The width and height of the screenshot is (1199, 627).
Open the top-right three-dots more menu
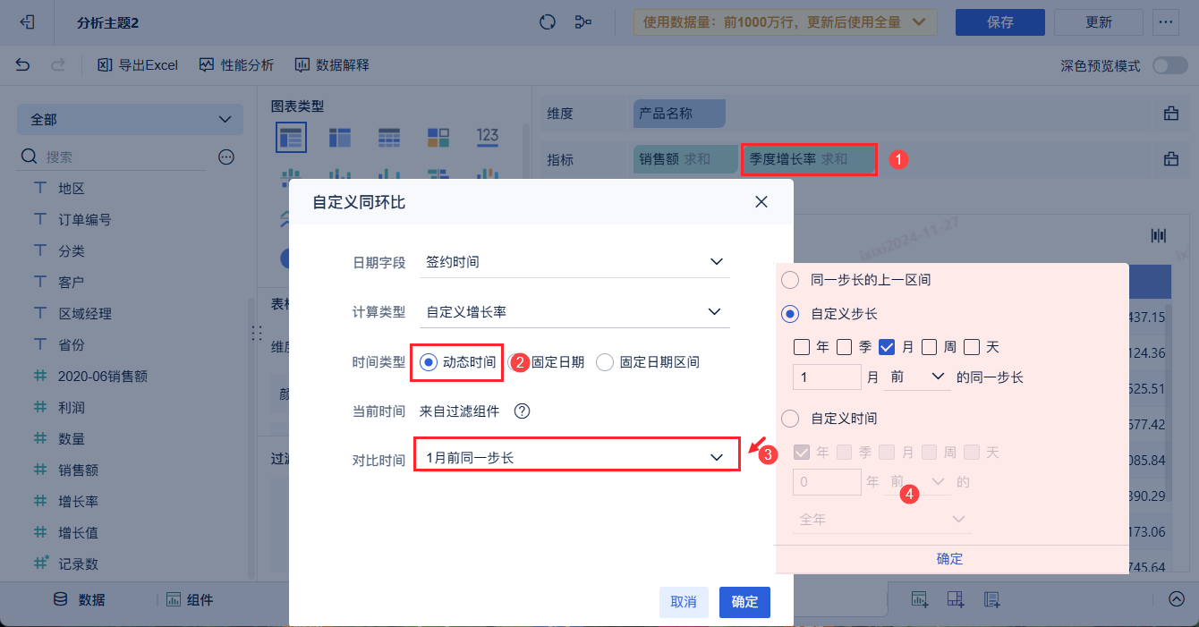point(1165,22)
